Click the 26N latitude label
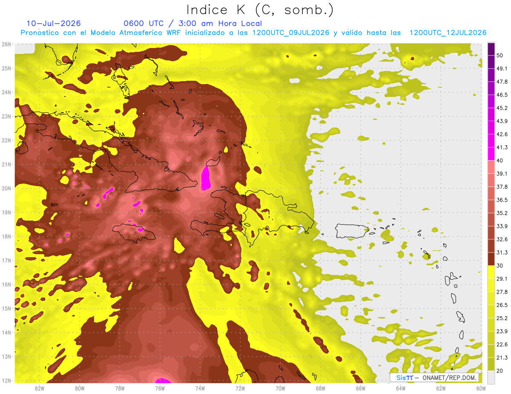The height and width of the screenshot is (394, 511). click(x=6, y=44)
